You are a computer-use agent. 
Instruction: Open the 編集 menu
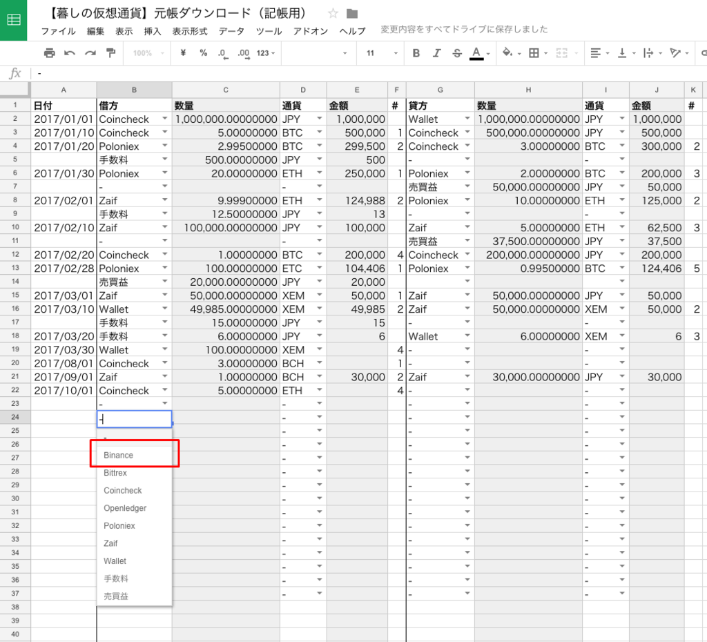point(95,31)
